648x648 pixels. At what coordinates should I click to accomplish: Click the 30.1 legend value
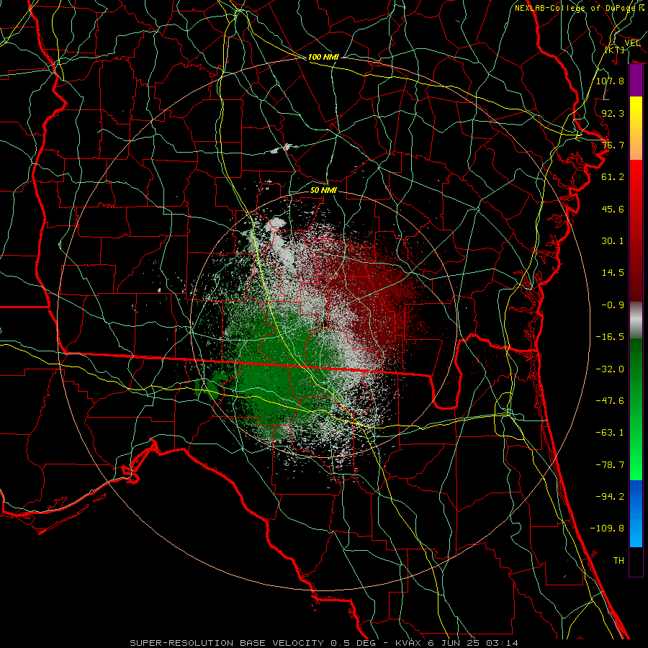coord(613,241)
